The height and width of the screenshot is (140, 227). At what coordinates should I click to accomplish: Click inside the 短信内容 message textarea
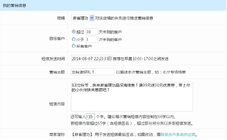click(x=132, y=97)
